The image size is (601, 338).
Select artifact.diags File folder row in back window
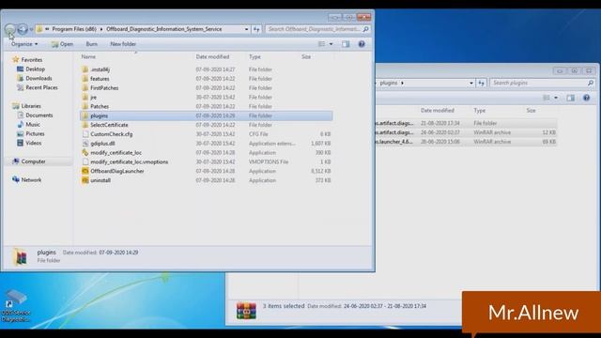pyautogui.click(x=466, y=123)
